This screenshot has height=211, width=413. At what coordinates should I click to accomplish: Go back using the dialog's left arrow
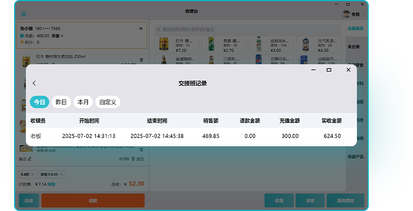click(34, 83)
